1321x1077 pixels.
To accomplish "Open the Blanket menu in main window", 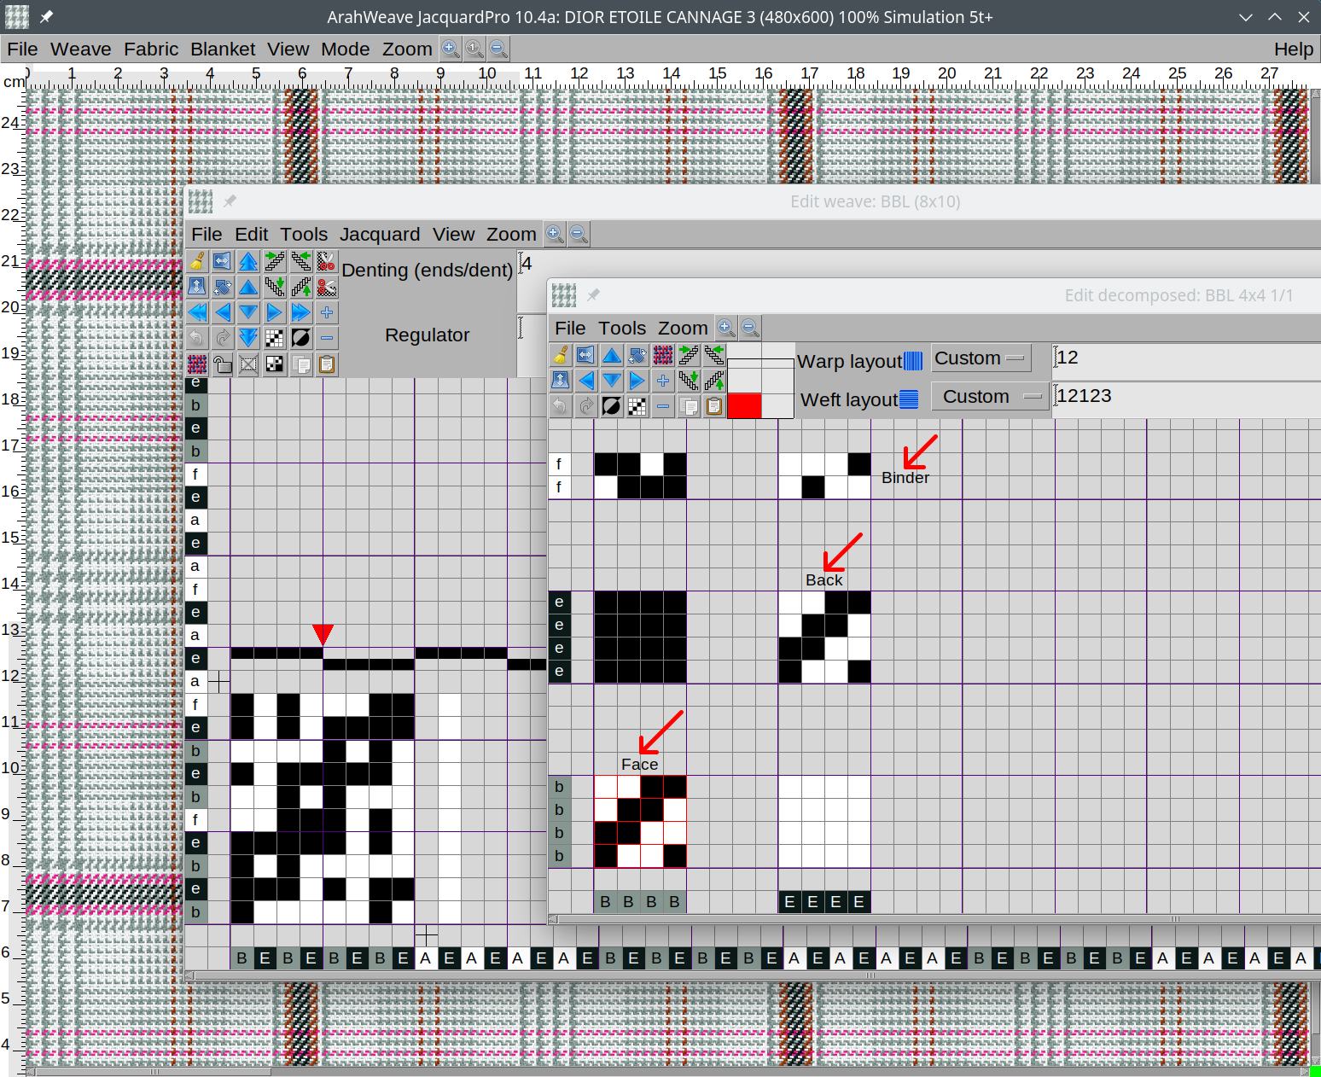I will point(223,49).
